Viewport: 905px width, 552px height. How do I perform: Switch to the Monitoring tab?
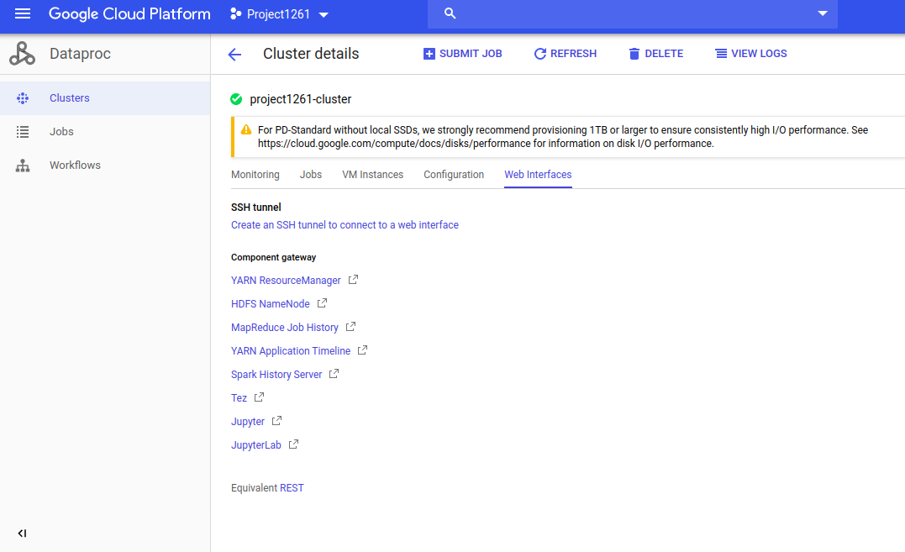coord(255,175)
